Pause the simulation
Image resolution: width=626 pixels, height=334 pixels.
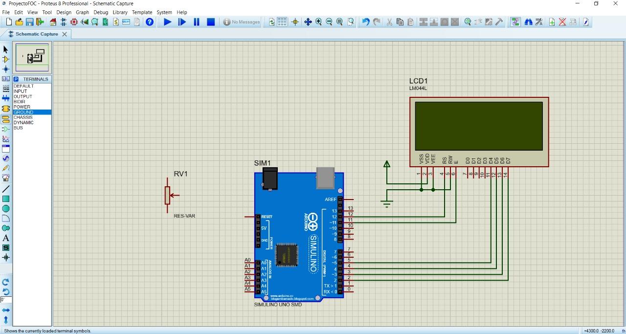197,22
